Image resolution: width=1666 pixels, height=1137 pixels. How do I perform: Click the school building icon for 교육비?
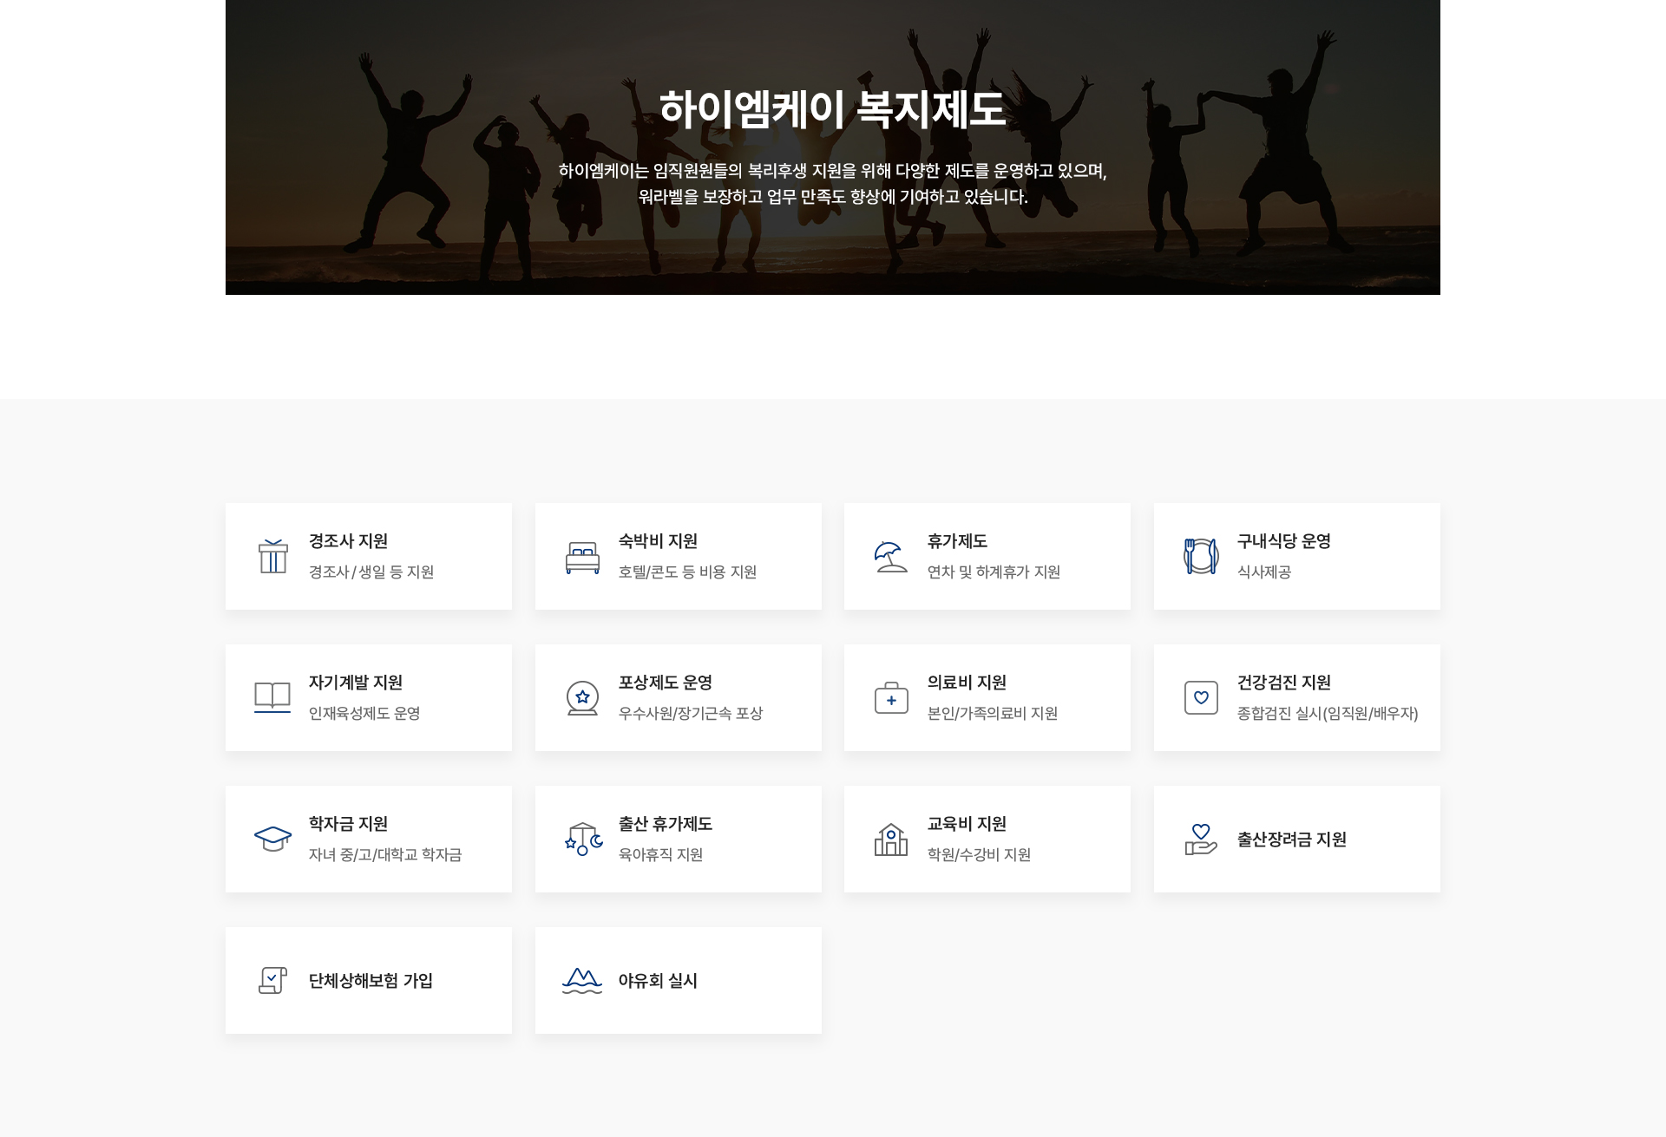[x=891, y=839]
